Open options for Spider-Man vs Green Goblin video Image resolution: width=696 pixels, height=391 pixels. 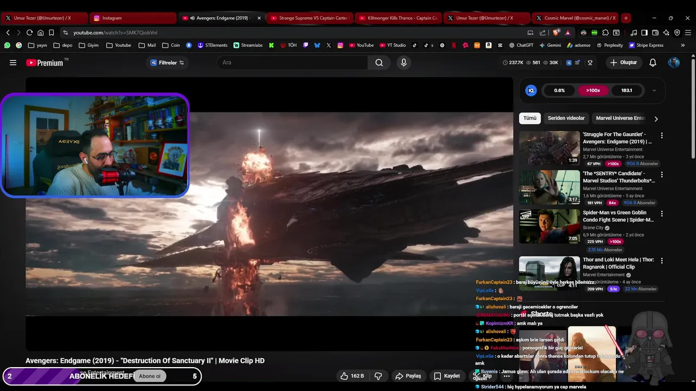click(662, 213)
